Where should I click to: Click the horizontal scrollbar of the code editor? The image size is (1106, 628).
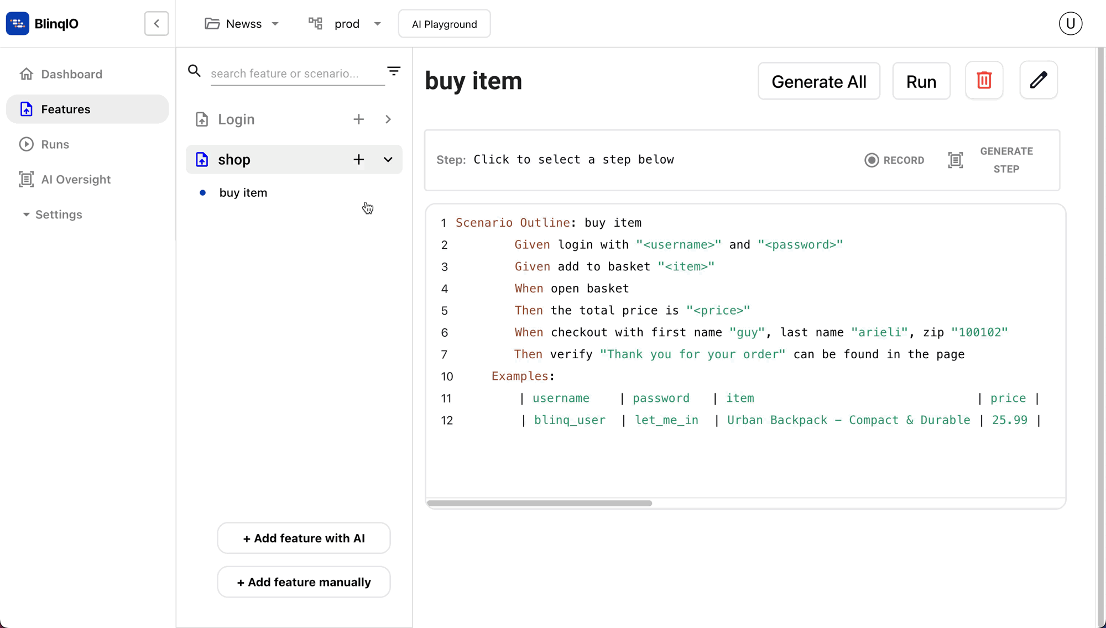[540, 504]
